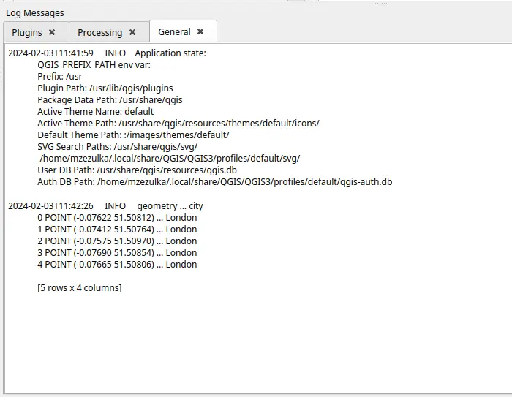Click the Plugin Path log line

105,88
